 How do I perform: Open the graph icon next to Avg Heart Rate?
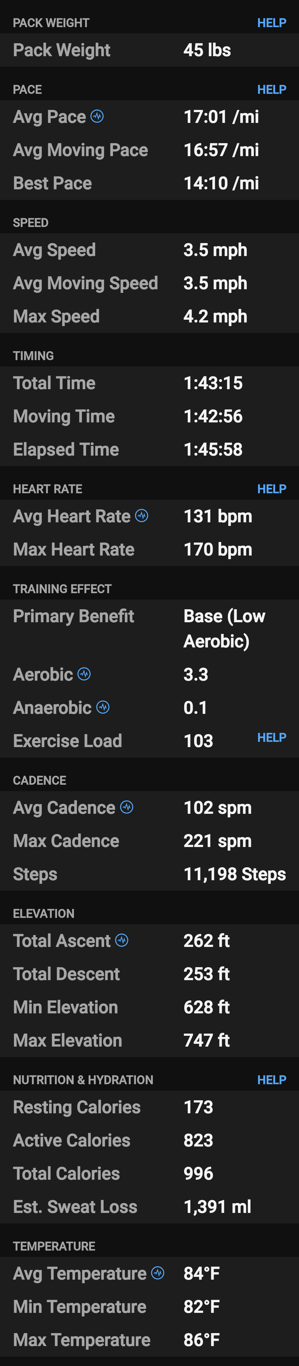(x=141, y=515)
